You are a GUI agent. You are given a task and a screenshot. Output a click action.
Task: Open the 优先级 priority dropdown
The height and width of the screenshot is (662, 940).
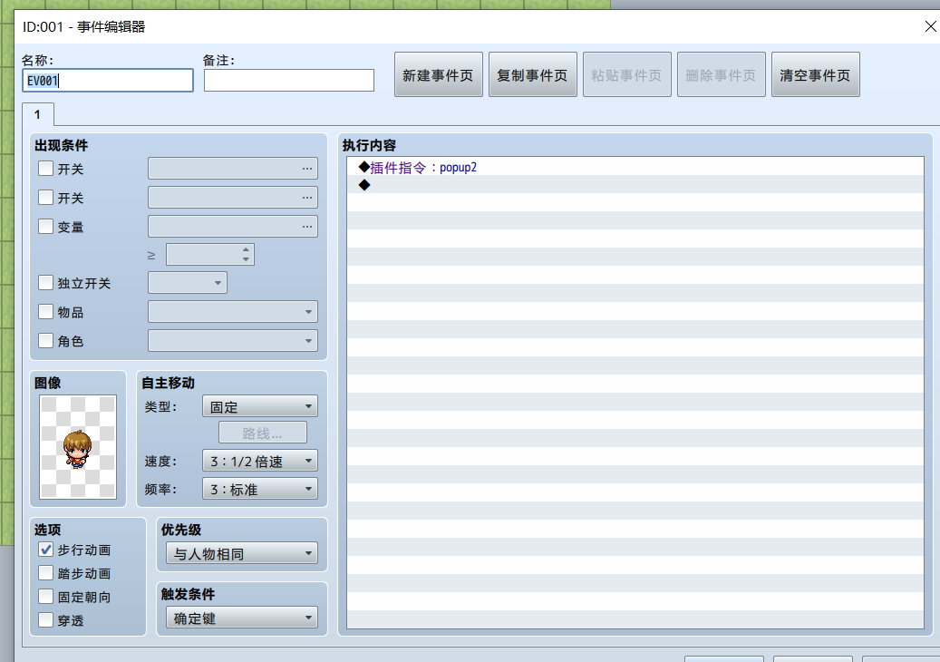[x=242, y=553]
